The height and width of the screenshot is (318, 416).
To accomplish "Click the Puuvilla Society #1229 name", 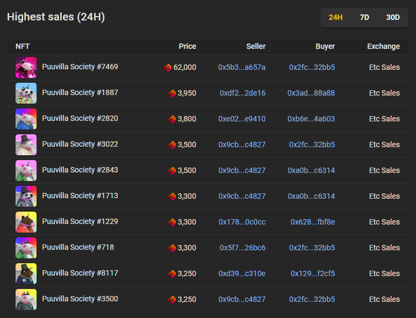I will point(80,221).
